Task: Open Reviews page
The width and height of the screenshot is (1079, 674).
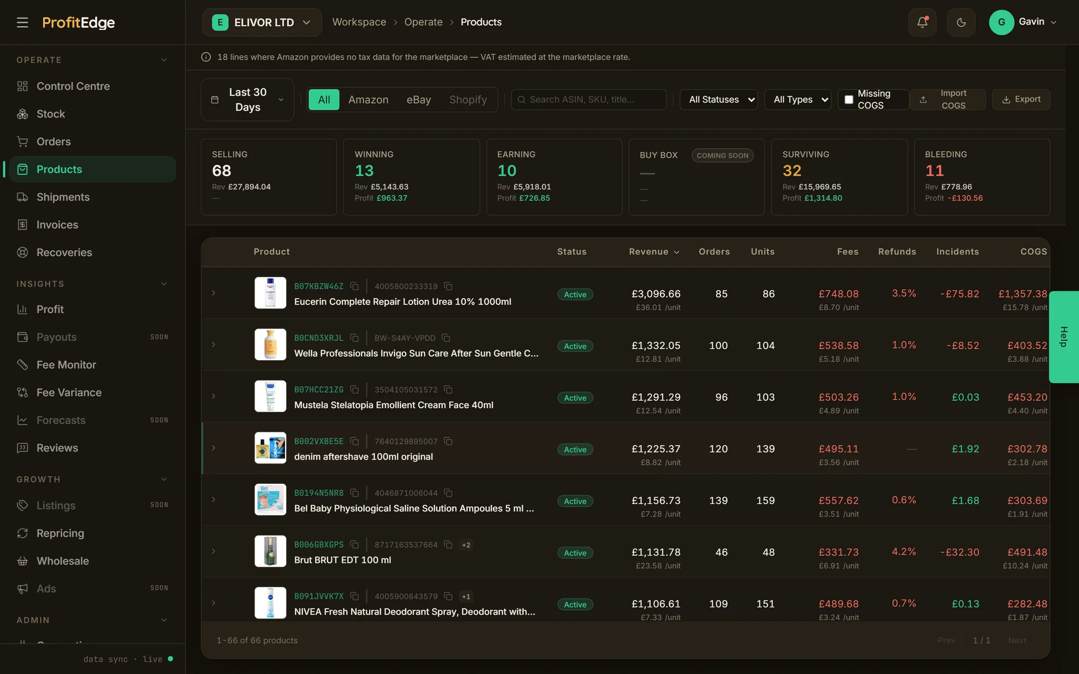Action: pos(92,448)
